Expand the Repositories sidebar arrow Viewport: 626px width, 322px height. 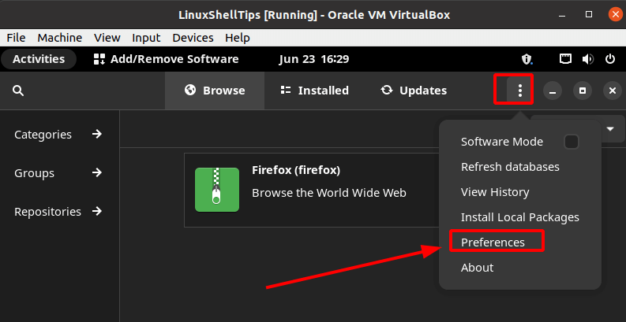[x=96, y=211]
